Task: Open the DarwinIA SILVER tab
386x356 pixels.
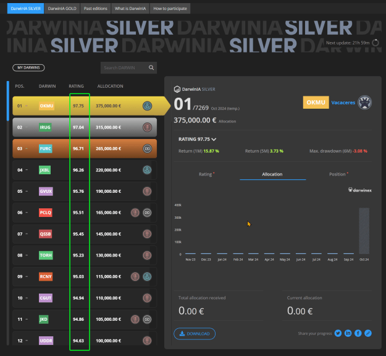Action: click(x=25, y=9)
